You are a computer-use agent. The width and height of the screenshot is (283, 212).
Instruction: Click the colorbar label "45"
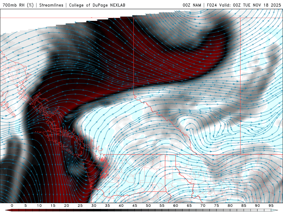click(x=135, y=206)
